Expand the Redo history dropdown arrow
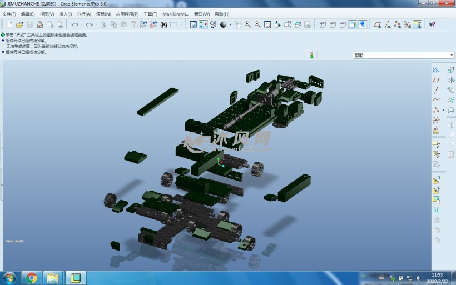The width and height of the screenshot is (456, 285). point(96,24)
